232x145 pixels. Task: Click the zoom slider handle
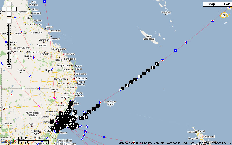click(9, 51)
